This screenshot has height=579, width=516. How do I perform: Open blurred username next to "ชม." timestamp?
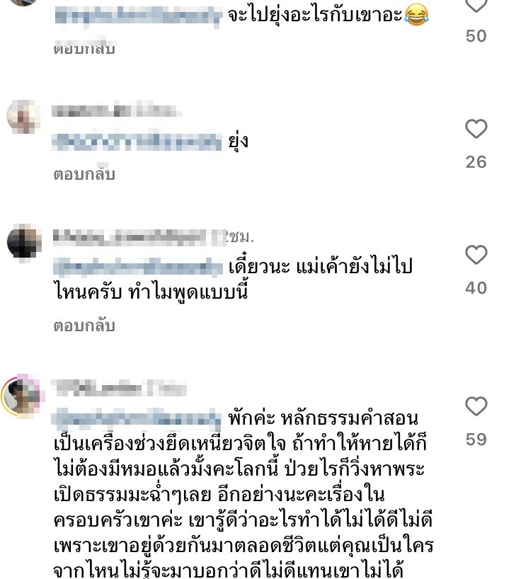pos(139,237)
